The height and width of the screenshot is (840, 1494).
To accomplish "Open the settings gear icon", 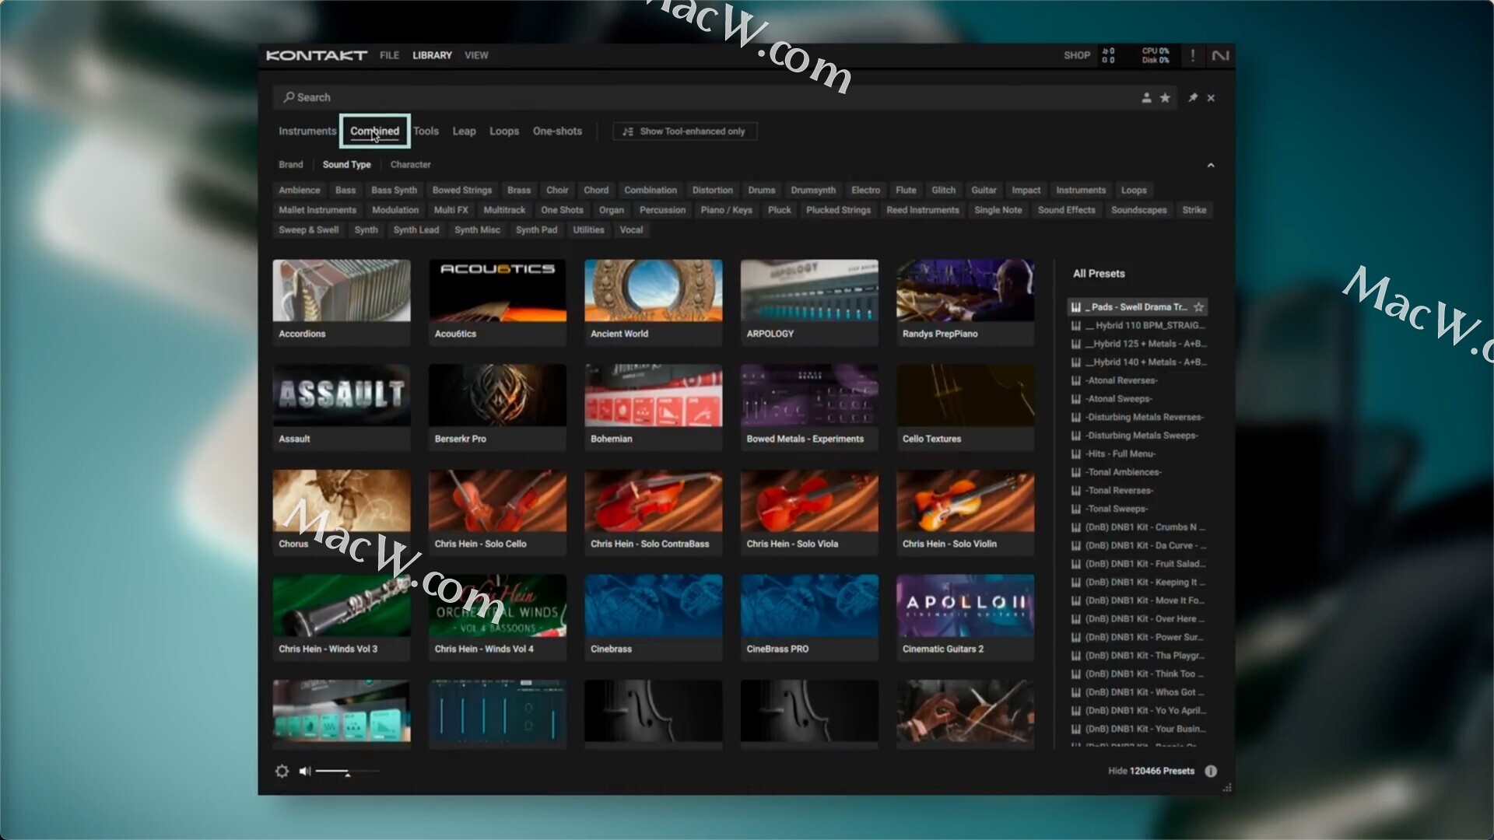I will point(282,771).
